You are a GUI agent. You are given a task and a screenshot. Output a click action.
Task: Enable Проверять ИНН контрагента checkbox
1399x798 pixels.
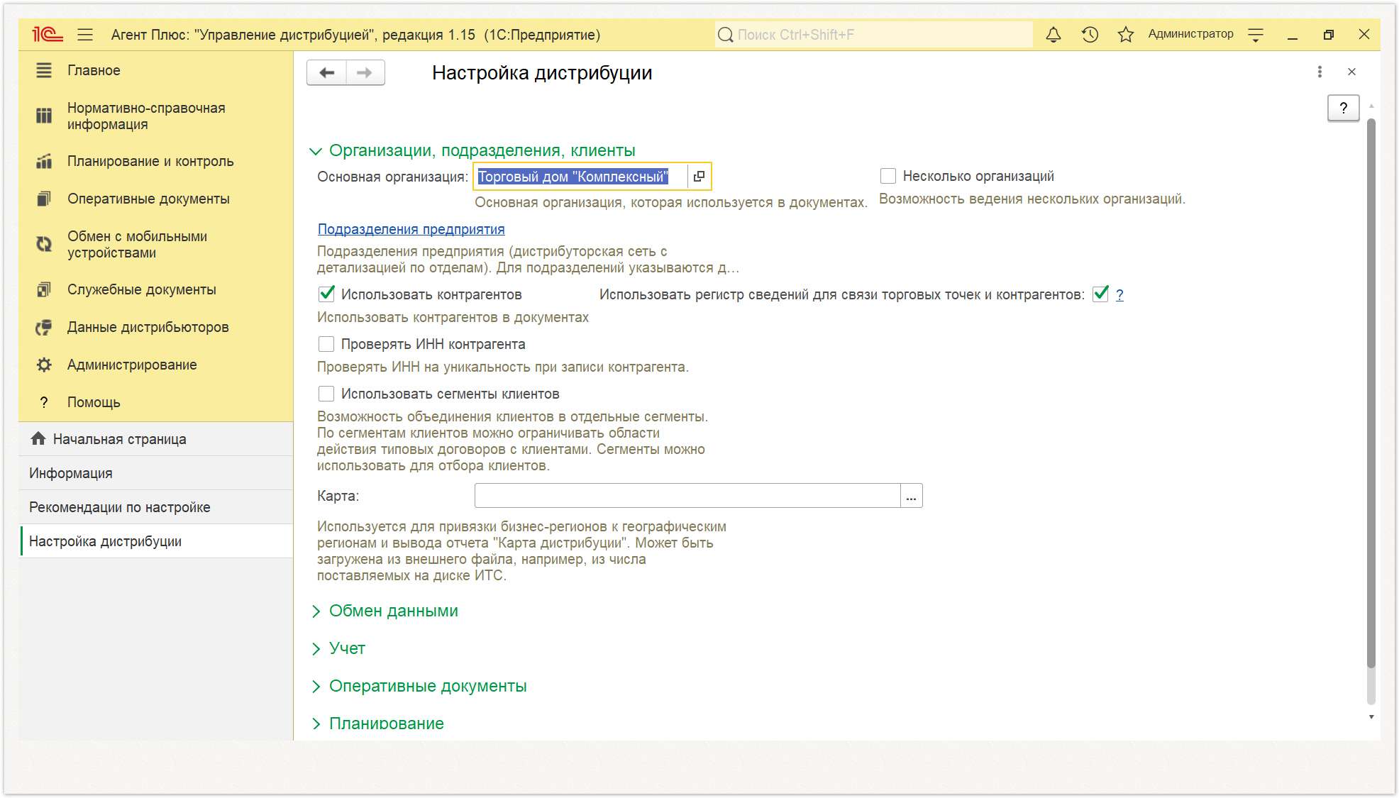tap(326, 344)
